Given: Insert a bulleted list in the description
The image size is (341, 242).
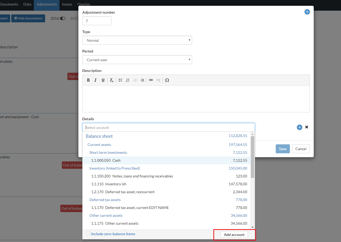Looking at the screenshot, I should click(x=120, y=80).
